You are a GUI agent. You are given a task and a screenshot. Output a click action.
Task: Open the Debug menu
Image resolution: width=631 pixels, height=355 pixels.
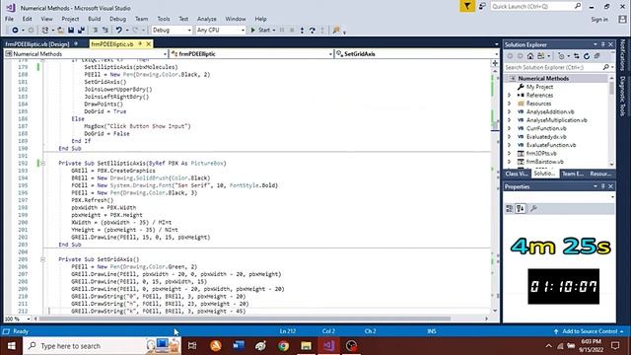(117, 19)
